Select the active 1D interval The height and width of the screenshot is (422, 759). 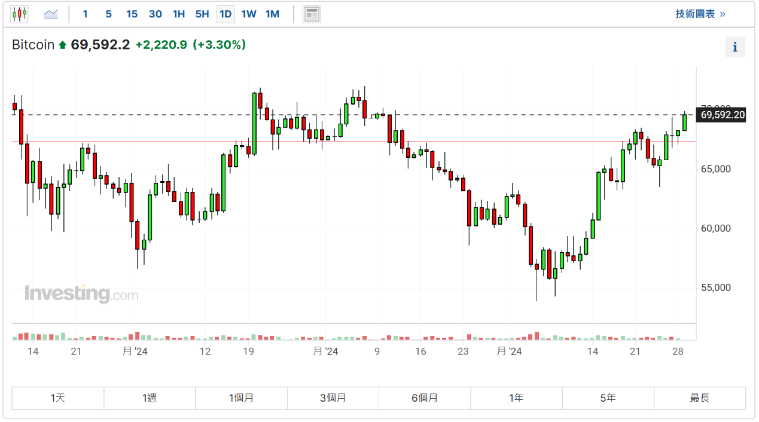[x=225, y=14]
